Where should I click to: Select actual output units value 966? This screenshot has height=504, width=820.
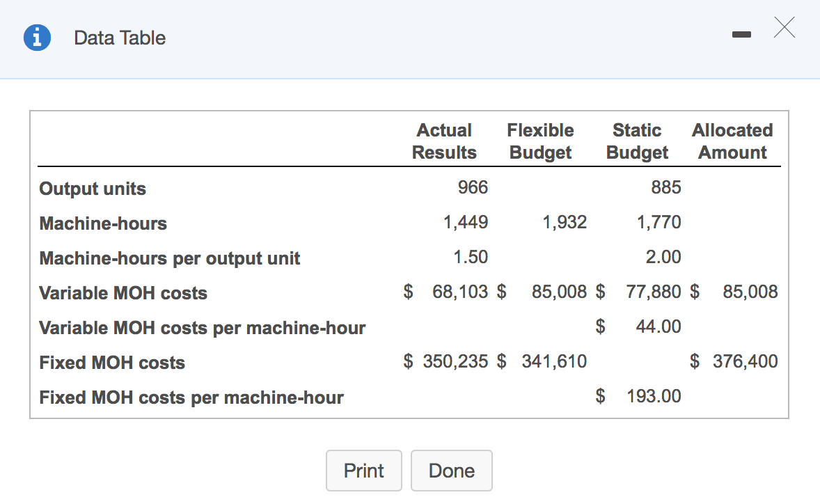[473, 187]
